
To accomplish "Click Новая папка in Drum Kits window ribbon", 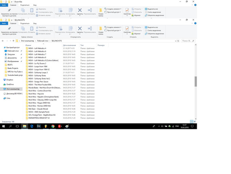I will click(101, 12).
